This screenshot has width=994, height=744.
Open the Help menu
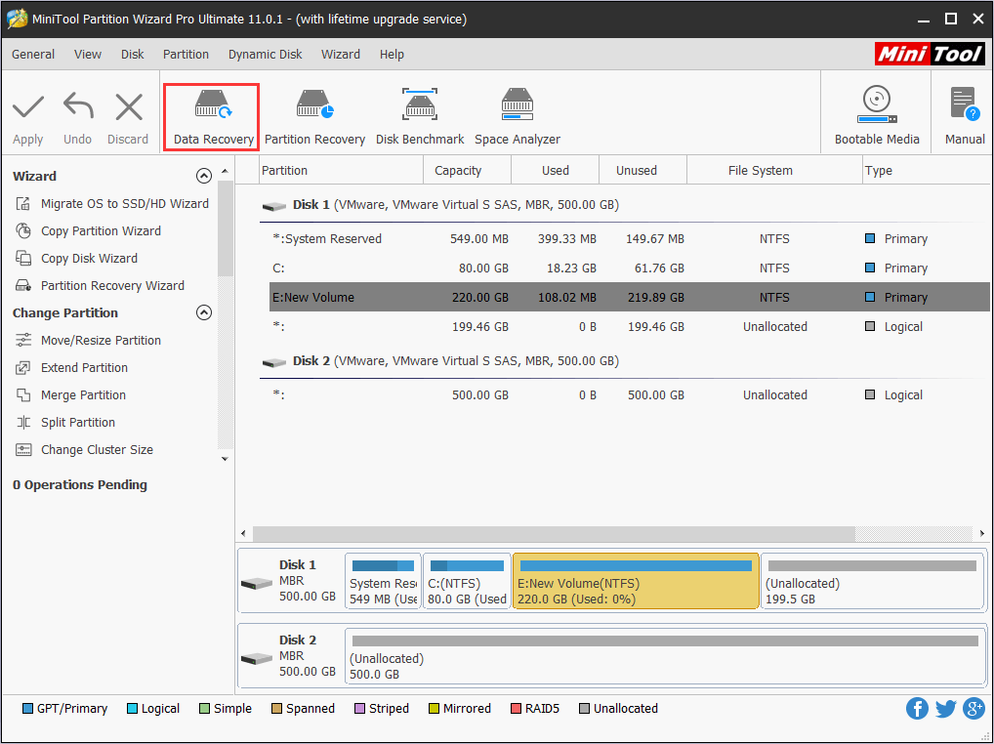click(392, 54)
